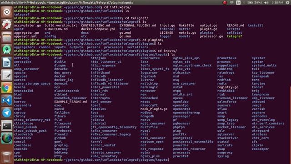Image resolution: width=291 pixels, height=164 pixels.
Task: Click 'kubernetes' in the ls output
Action: 150,58
